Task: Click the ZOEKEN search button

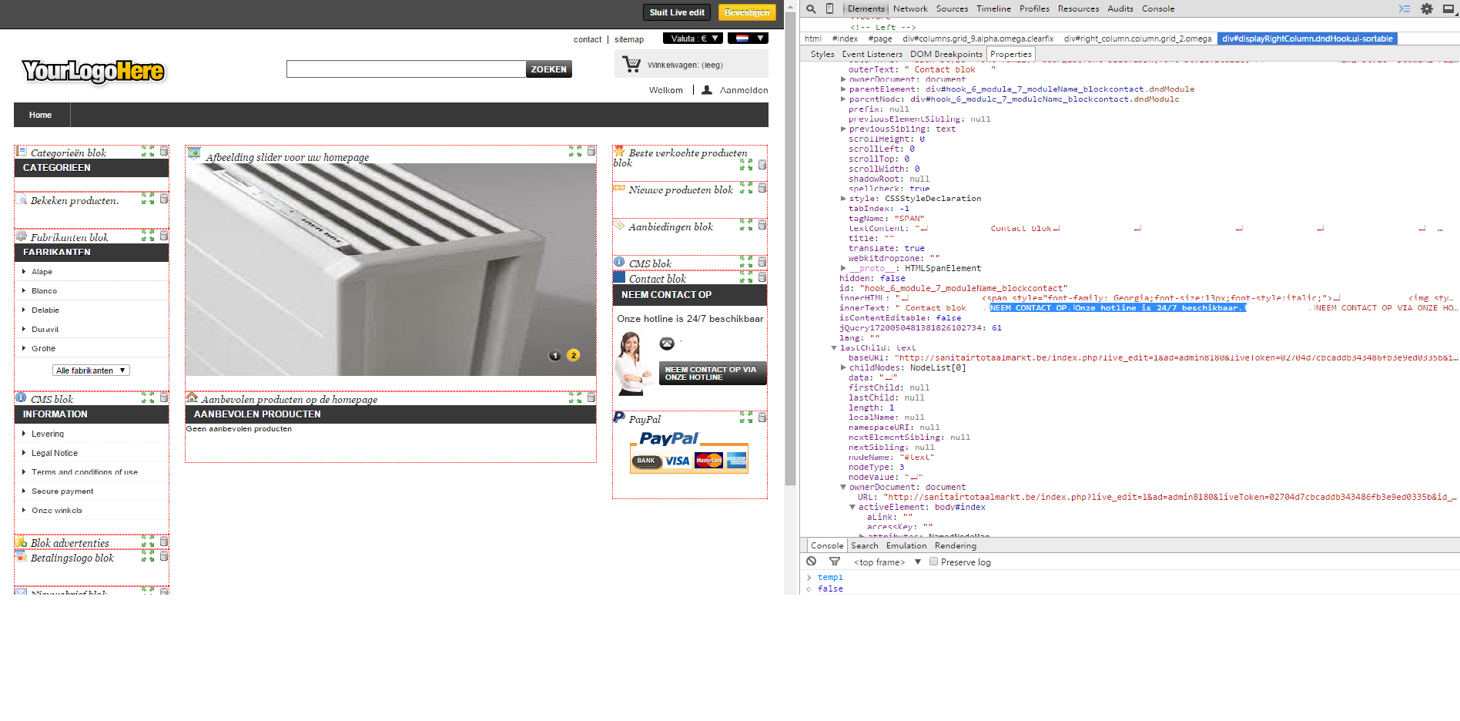Action: click(549, 69)
